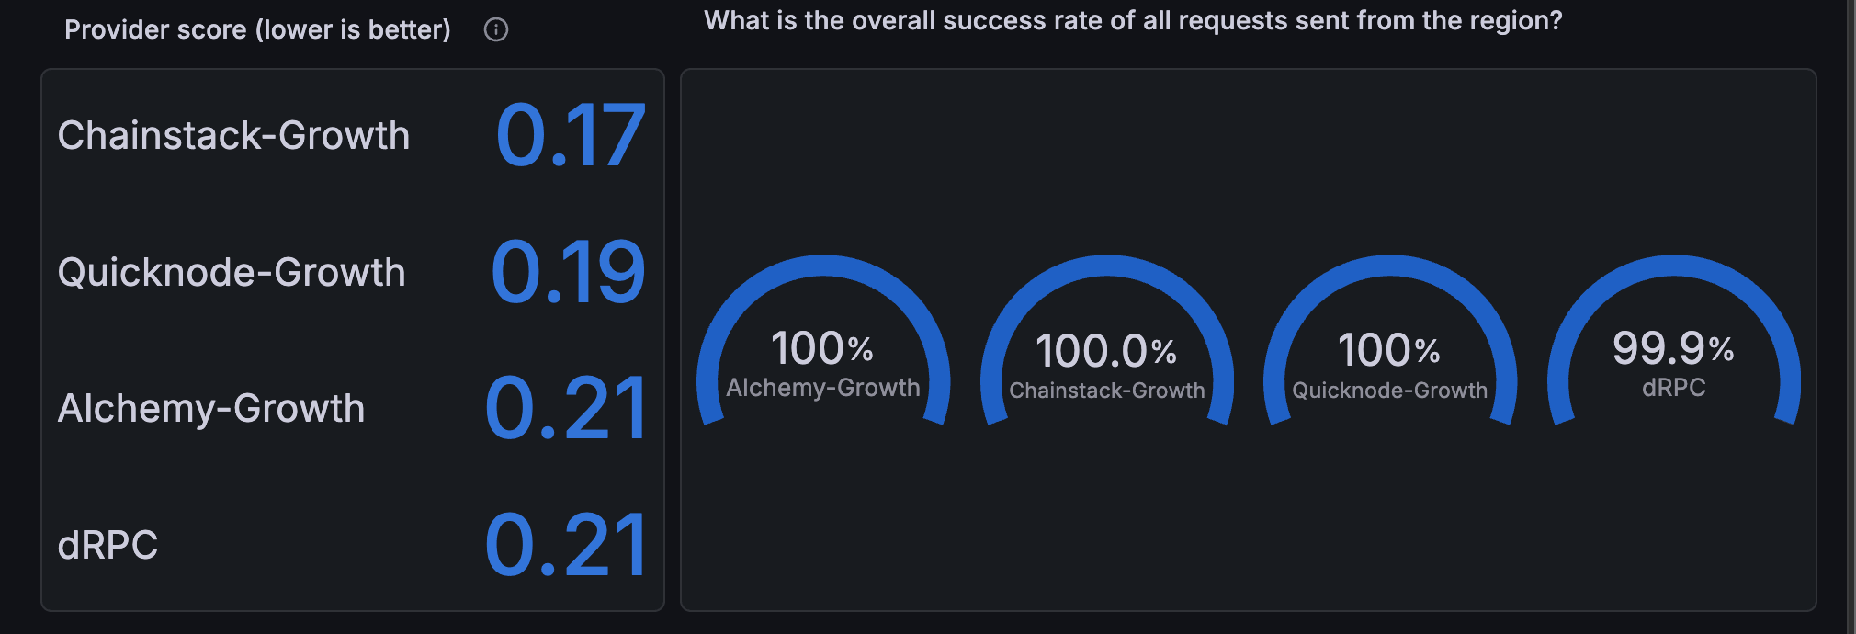Click the overall success rate panel title

point(1132,21)
